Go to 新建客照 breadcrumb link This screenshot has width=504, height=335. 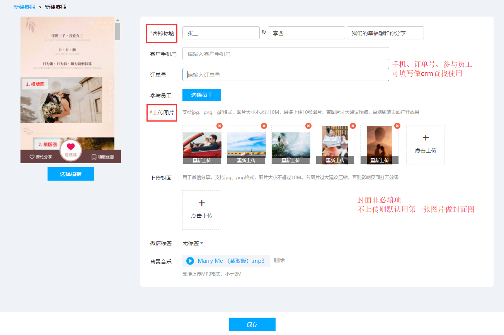point(24,7)
